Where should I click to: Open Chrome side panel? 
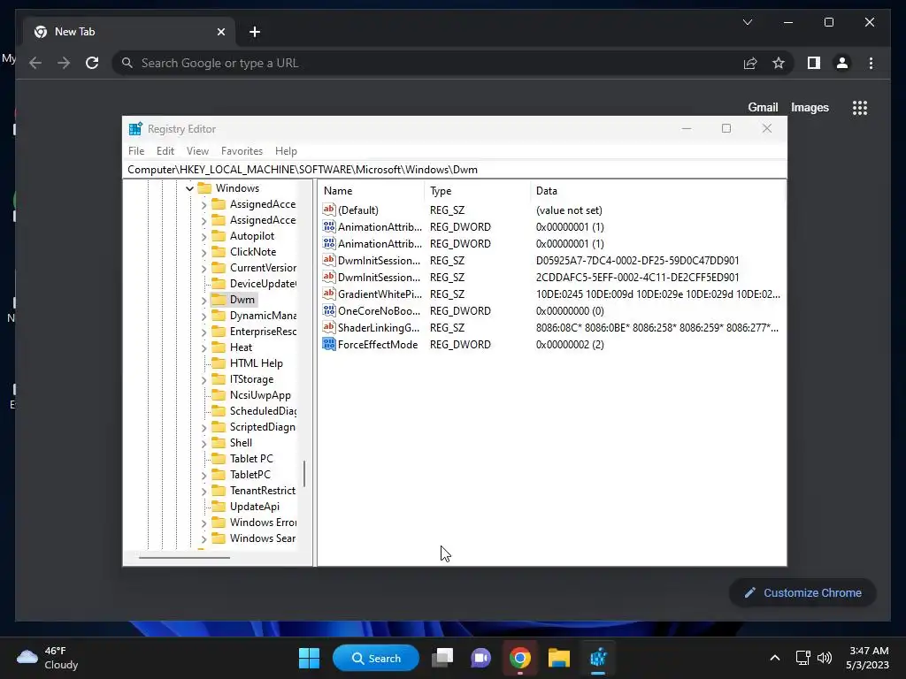coord(814,63)
